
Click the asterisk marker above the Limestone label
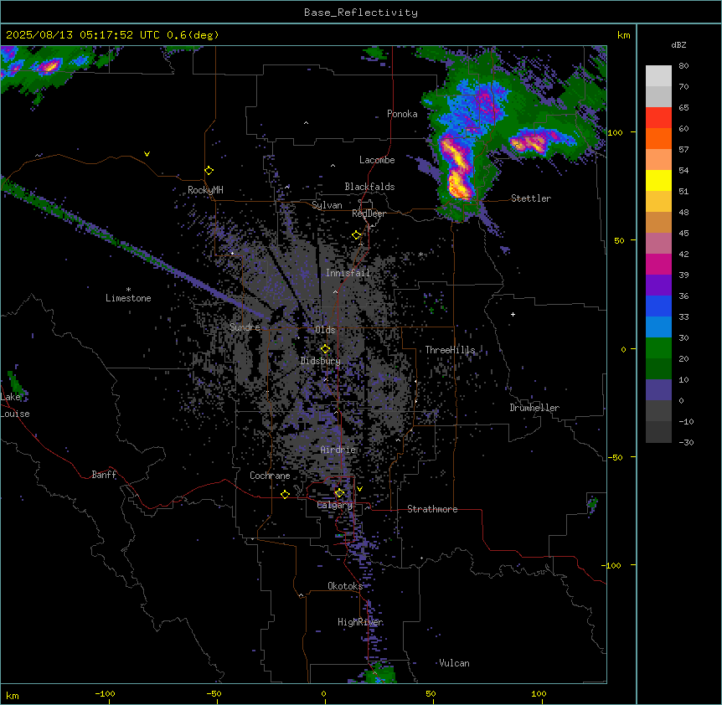point(128,290)
